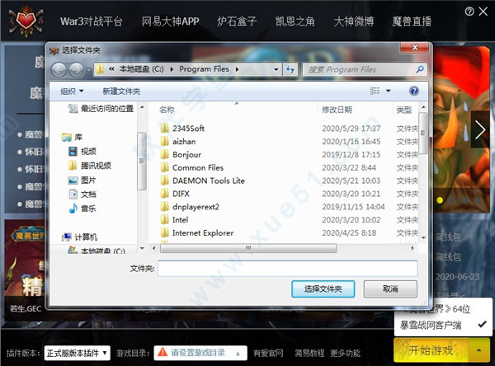Select the Internet Explorer folder icon
The width and height of the screenshot is (495, 366).
pyautogui.click(x=164, y=232)
